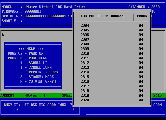Click the up arrow Scroll Up help entry
This screenshot has height=120, width=166.
(x=34, y=63)
